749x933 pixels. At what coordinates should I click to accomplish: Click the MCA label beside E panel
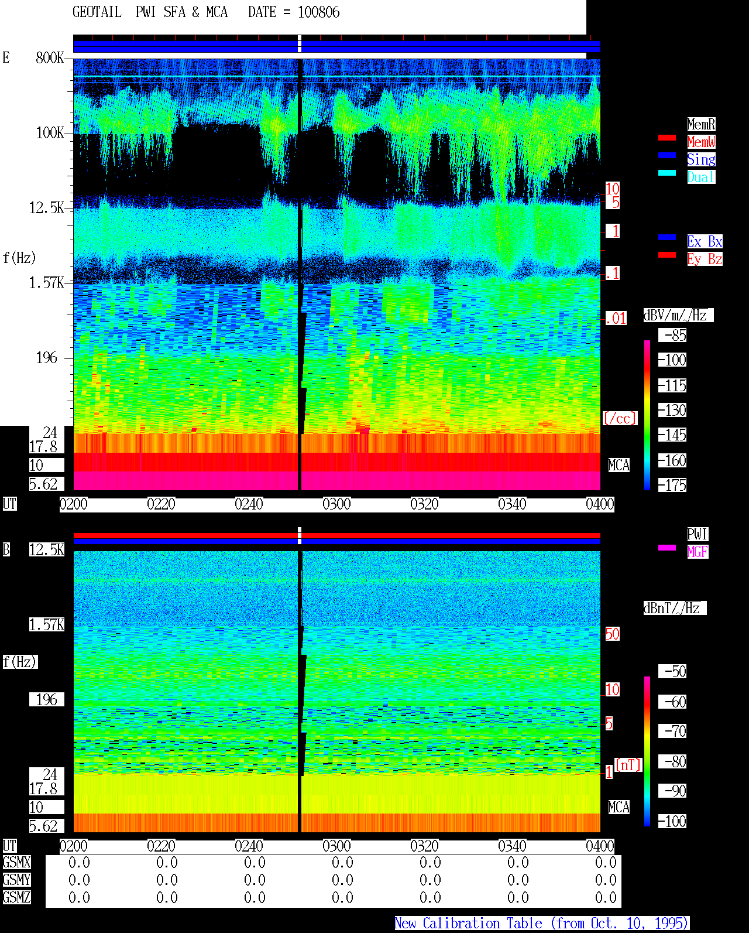(x=619, y=465)
